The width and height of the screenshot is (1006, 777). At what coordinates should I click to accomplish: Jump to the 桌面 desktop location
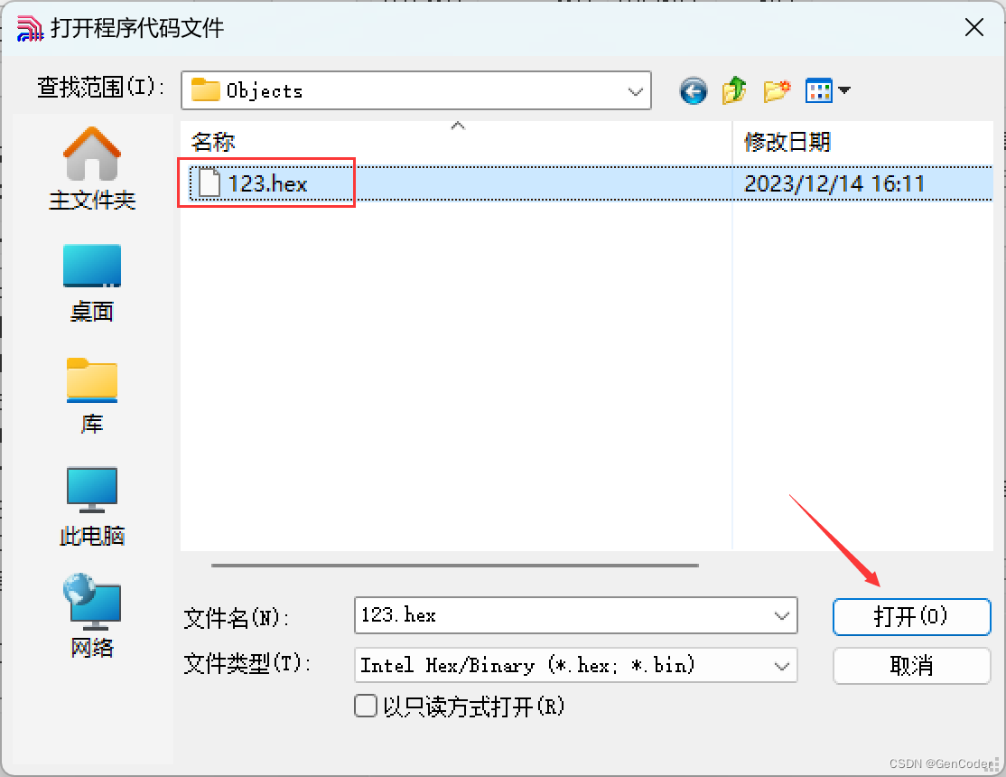[92, 283]
